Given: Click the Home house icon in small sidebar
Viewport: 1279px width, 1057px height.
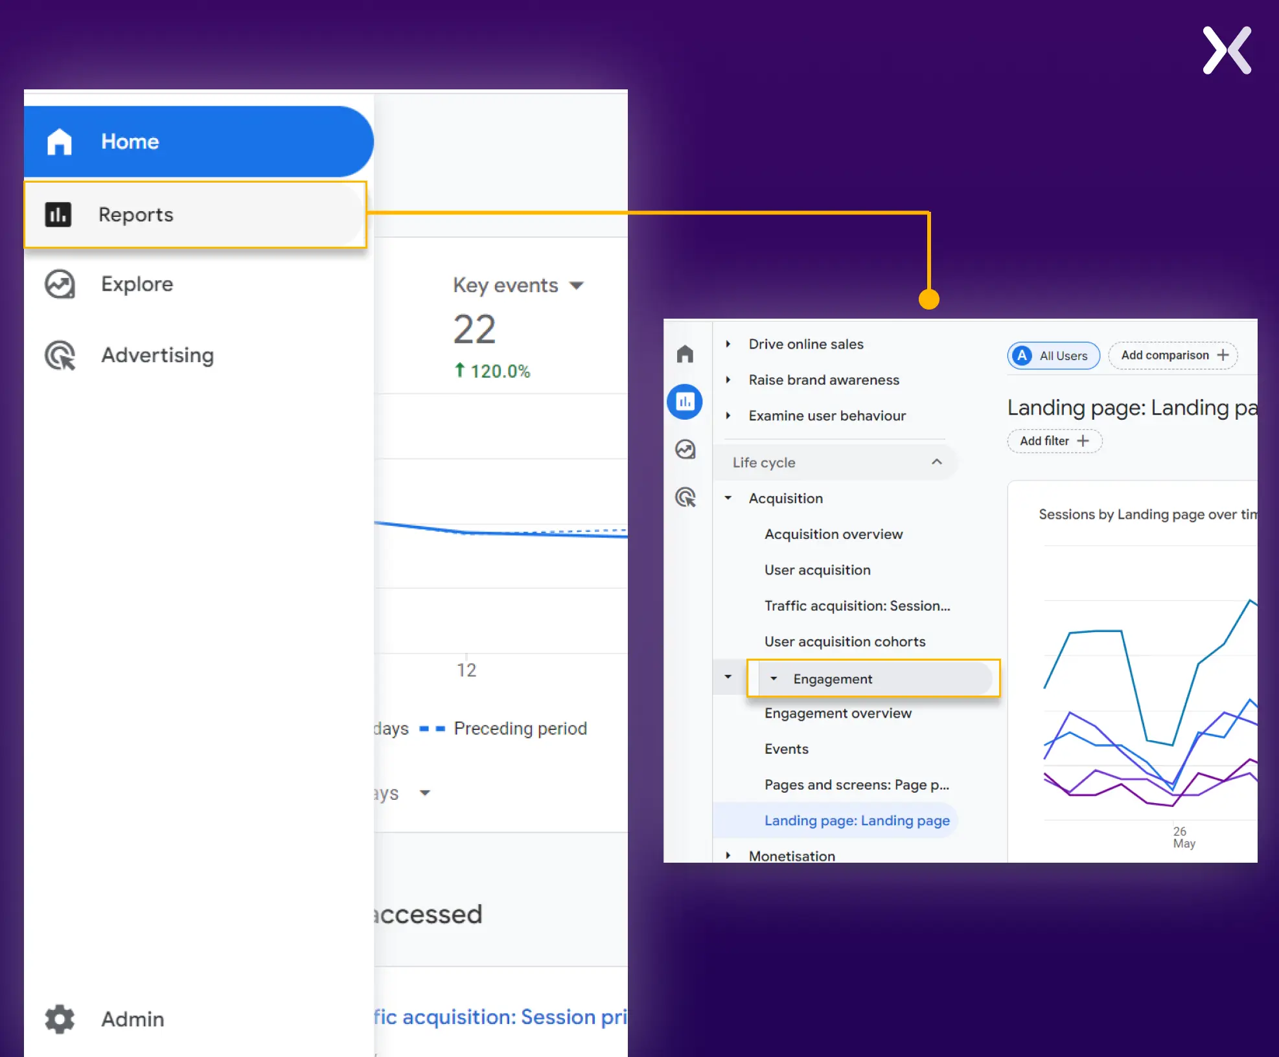Looking at the screenshot, I should pyautogui.click(x=685, y=354).
